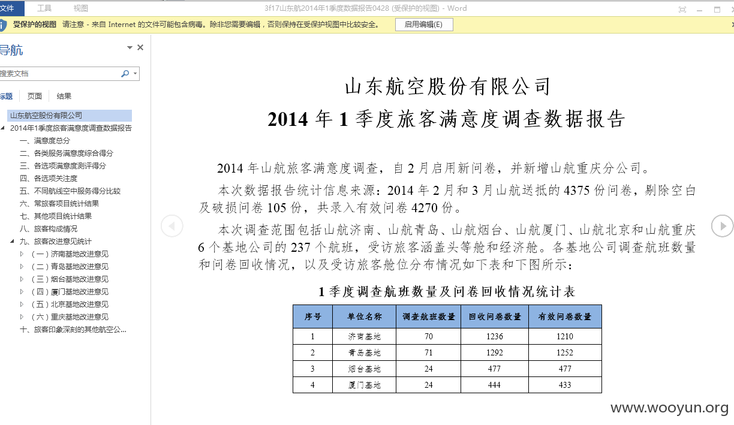Close the 导航 navigation pane

[x=140, y=47]
